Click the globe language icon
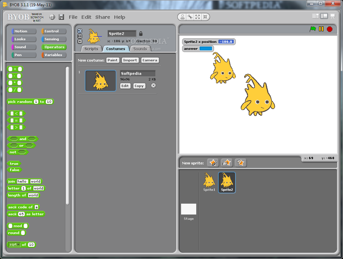343x259 pixels. pos(52,17)
